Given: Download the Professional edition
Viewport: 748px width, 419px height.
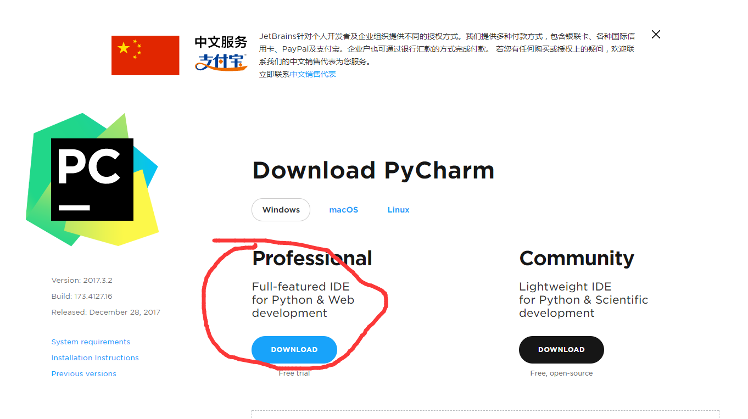Looking at the screenshot, I should [x=294, y=350].
